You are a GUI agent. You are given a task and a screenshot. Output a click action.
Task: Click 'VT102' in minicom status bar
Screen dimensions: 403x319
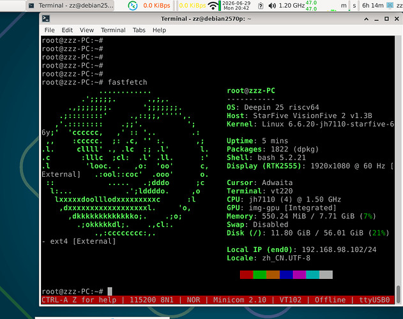(291, 300)
